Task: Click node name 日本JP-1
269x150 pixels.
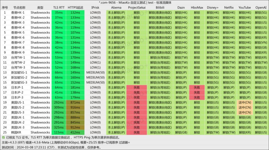Action: coord(17,88)
